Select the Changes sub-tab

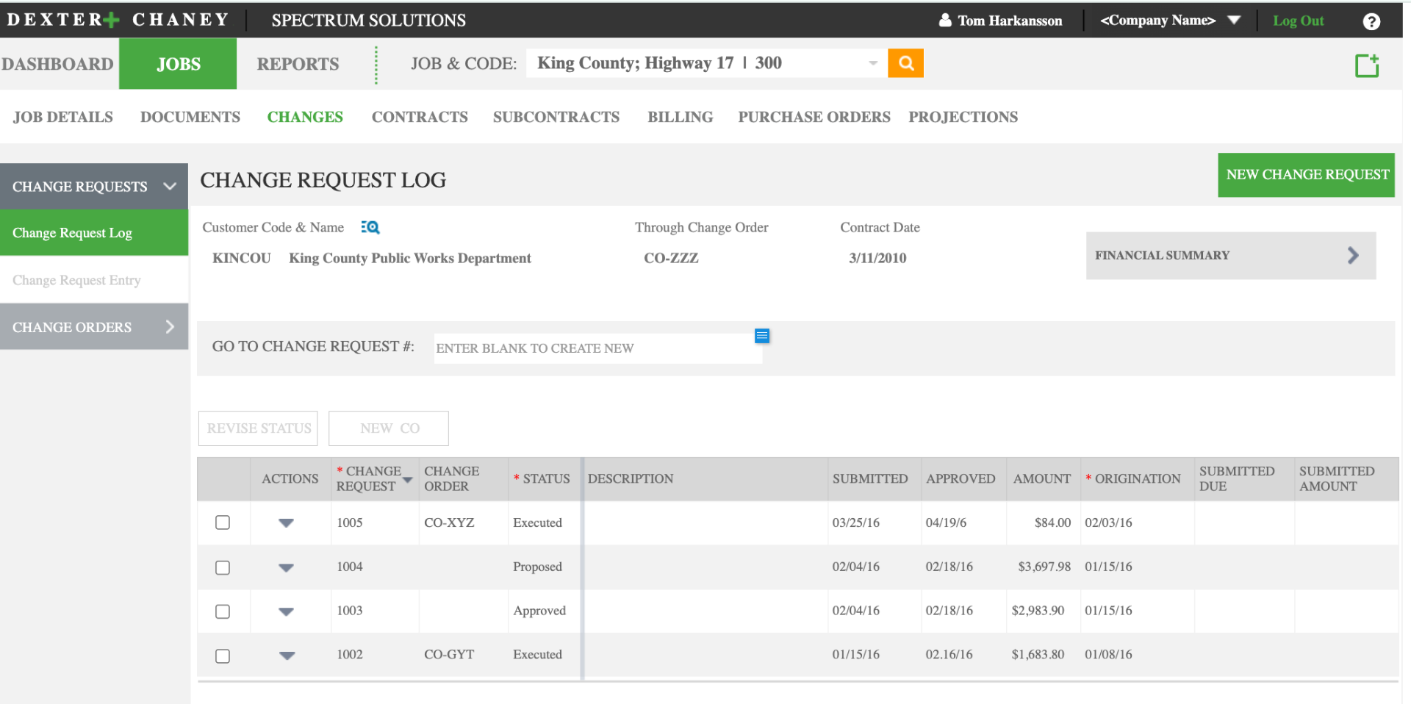tap(305, 117)
